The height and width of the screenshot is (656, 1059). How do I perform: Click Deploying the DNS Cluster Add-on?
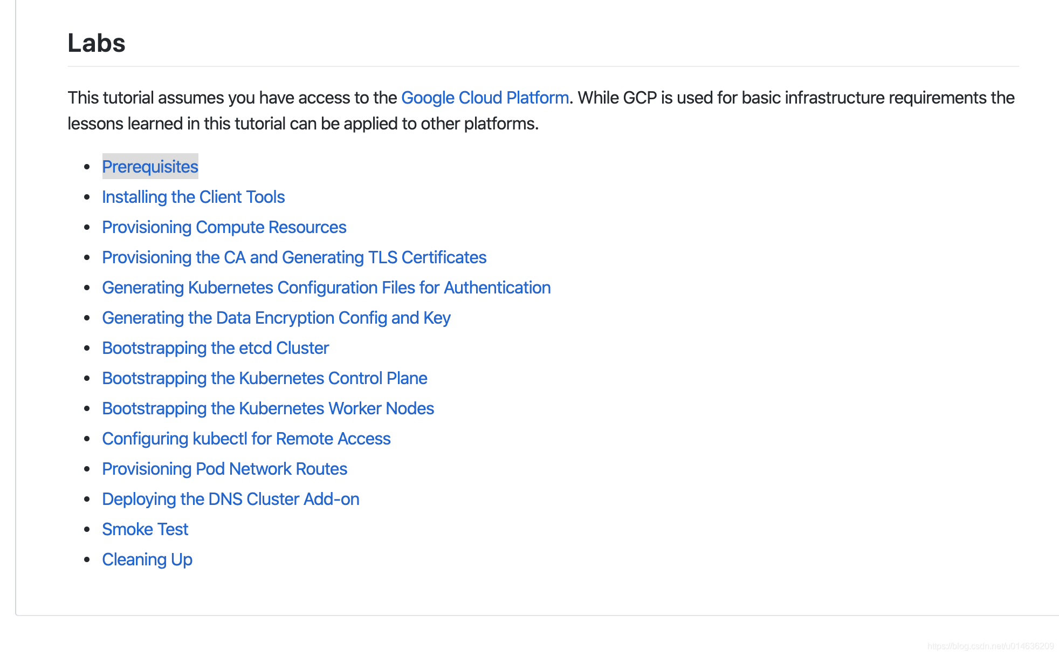(x=231, y=498)
